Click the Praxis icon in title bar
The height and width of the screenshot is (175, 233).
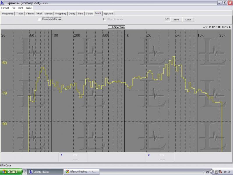[x=2, y=3]
